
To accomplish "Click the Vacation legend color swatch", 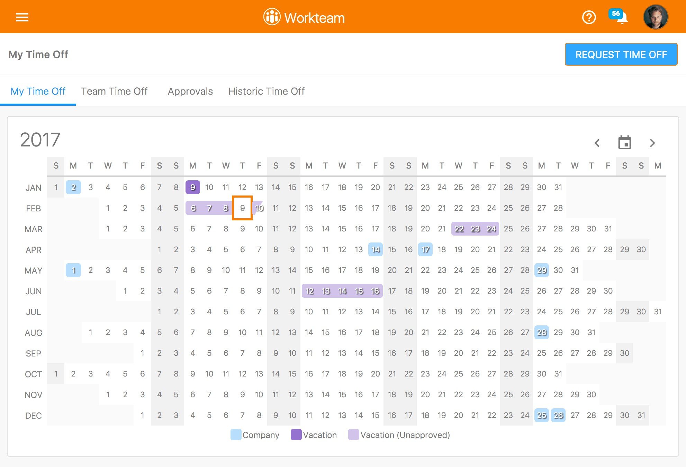I will [296, 435].
